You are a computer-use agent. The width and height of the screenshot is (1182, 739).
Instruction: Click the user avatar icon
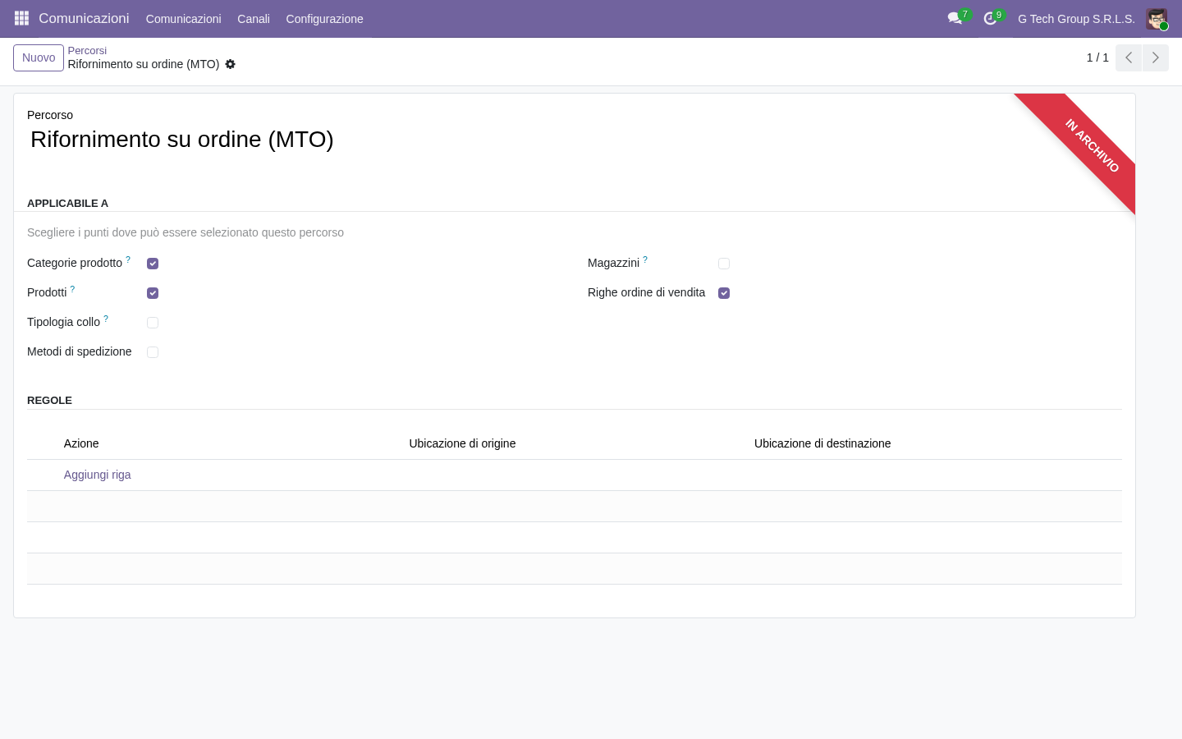pyautogui.click(x=1157, y=18)
